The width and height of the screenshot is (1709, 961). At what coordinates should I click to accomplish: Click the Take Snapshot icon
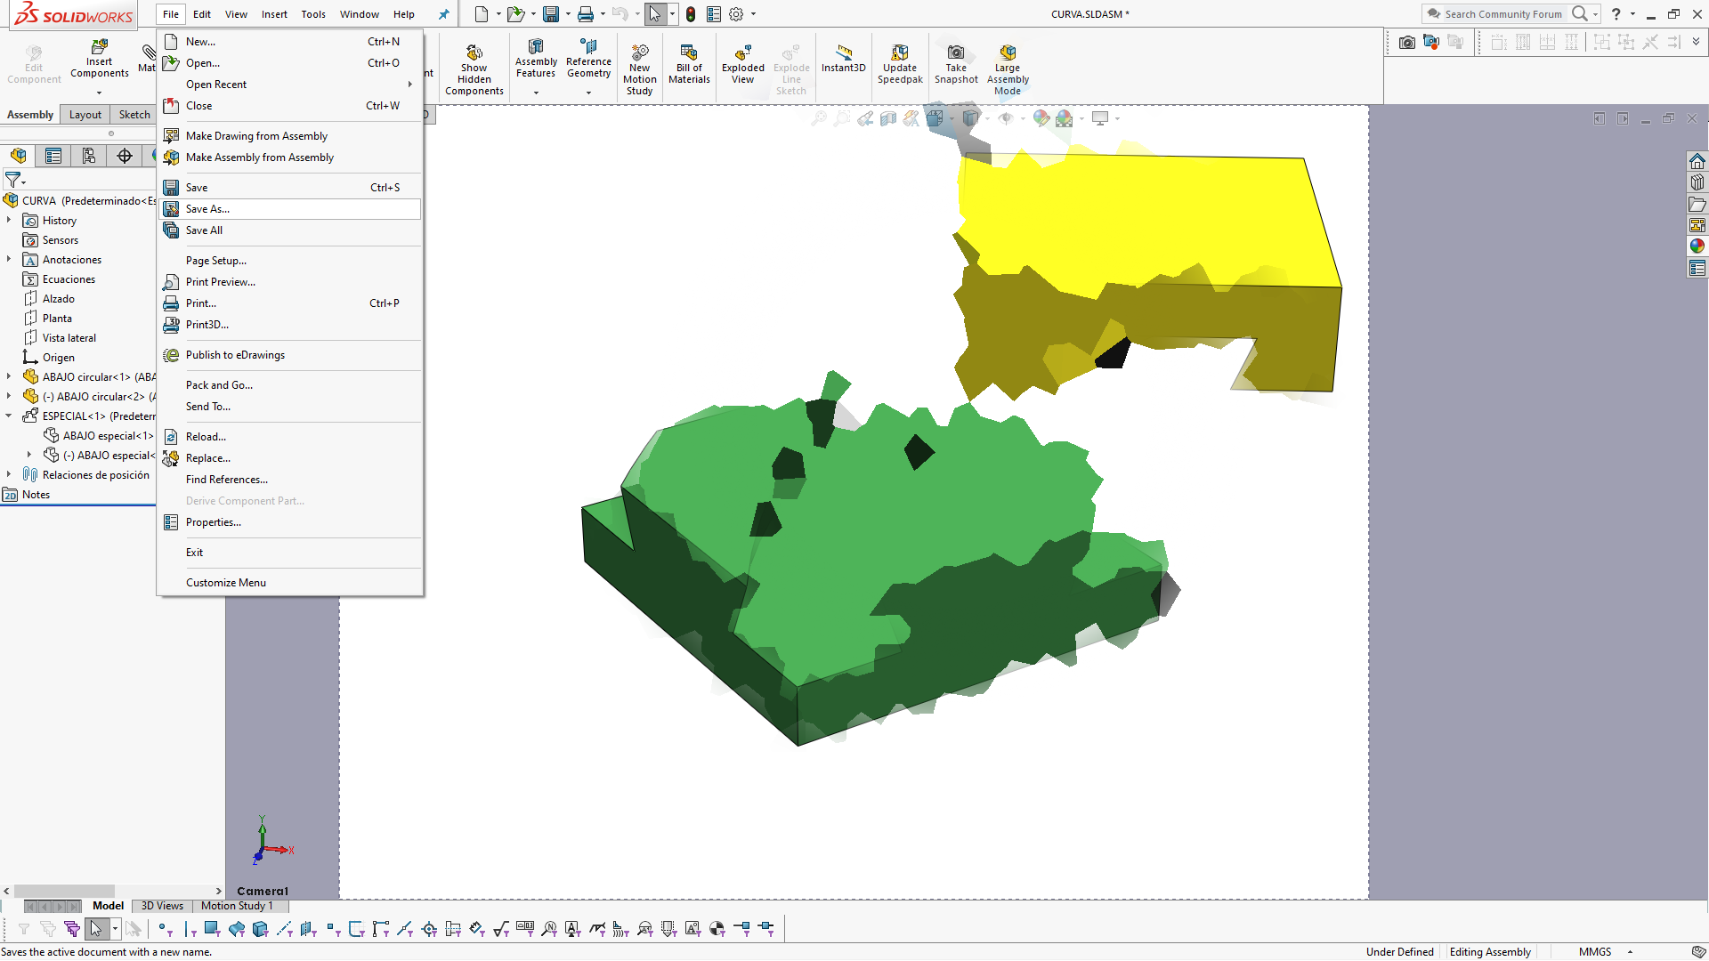coord(955,53)
